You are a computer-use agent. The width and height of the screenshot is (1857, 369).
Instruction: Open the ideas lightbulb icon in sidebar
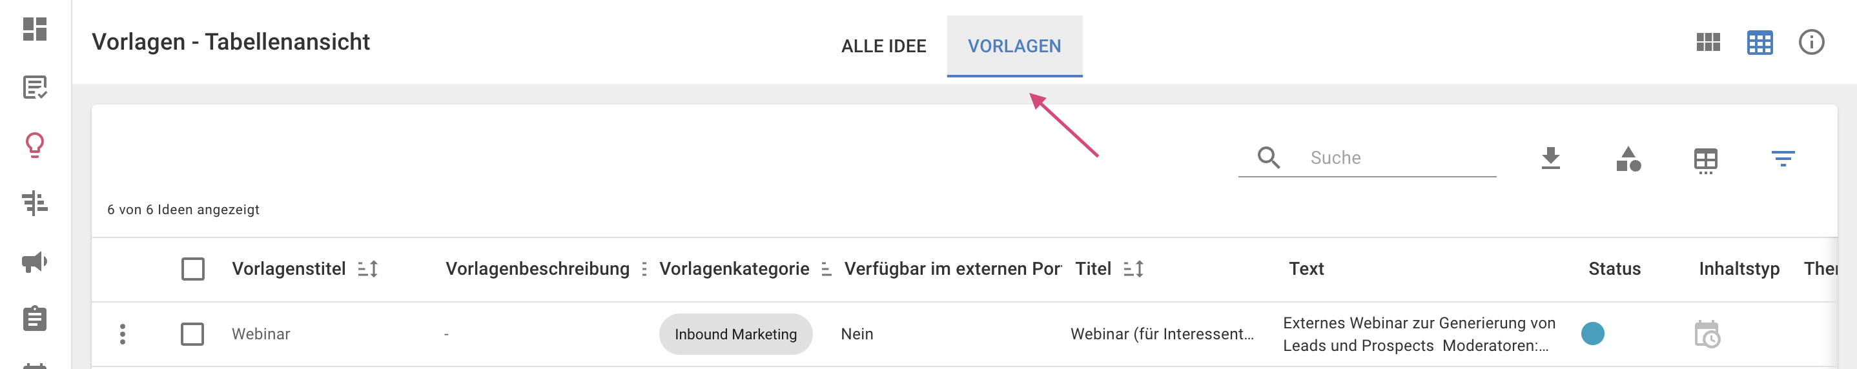tap(35, 146)
